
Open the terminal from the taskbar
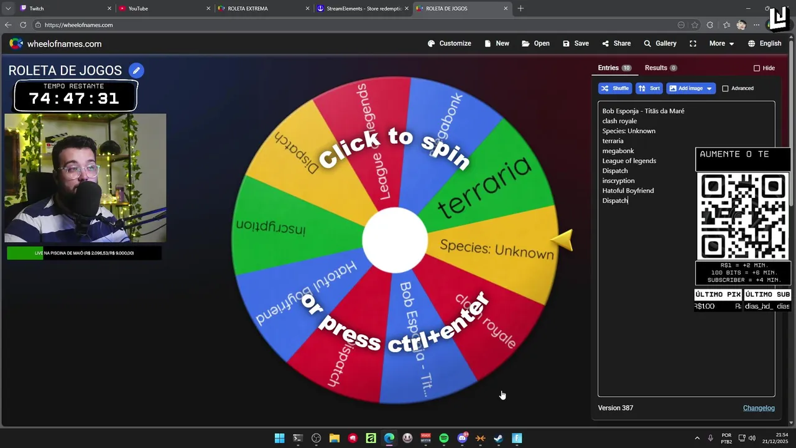pos(298,438)
